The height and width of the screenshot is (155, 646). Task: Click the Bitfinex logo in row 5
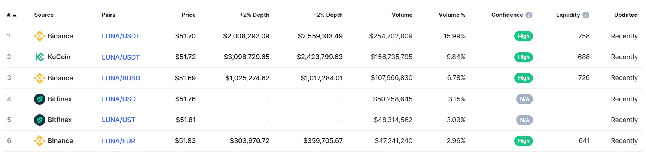pyautogui.click(x=39, y=120)
